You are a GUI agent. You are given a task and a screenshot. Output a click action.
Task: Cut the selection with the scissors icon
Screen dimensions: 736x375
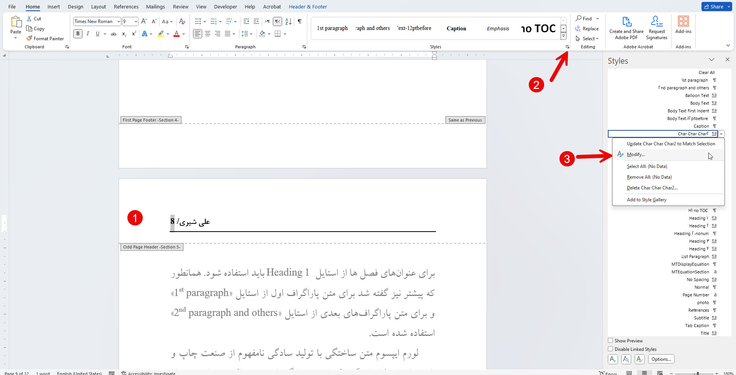tap(29, 18)
